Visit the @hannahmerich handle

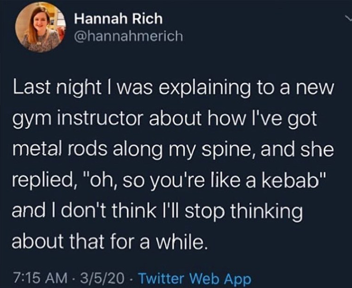point(129,36)
